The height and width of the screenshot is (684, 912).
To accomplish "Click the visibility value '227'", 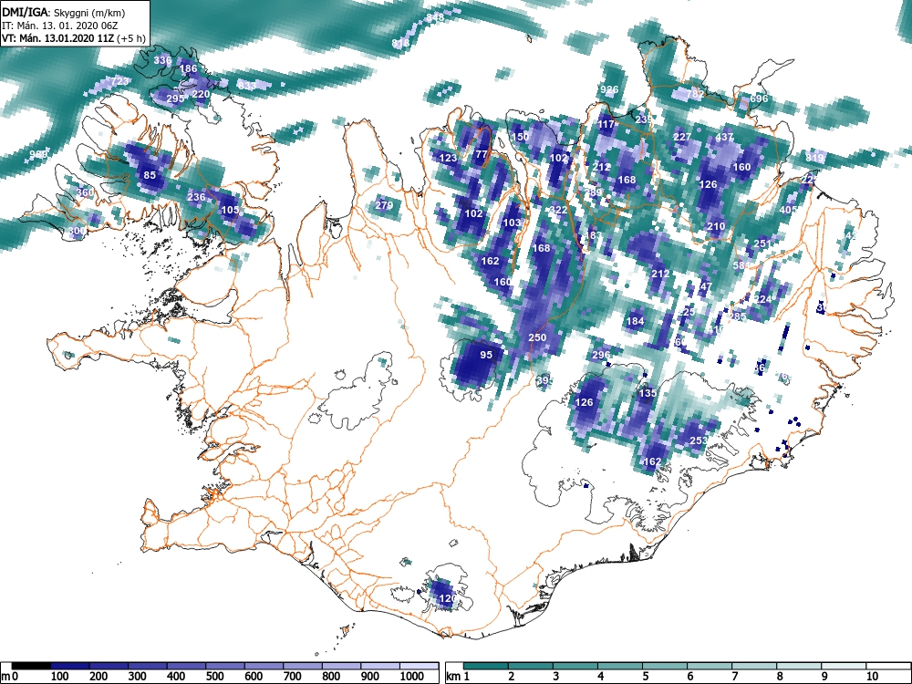I will click(x=682, y=138).
